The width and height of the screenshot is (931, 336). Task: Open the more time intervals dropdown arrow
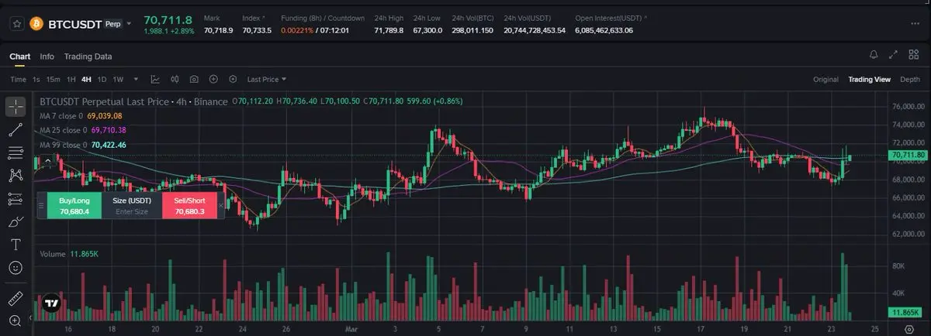tap(137, 79)
